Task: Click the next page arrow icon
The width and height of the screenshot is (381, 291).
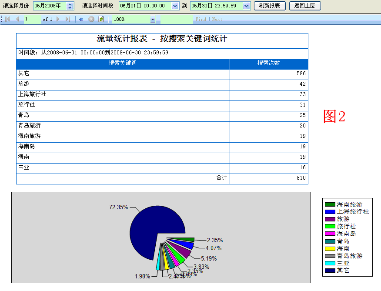Action: 58,19
